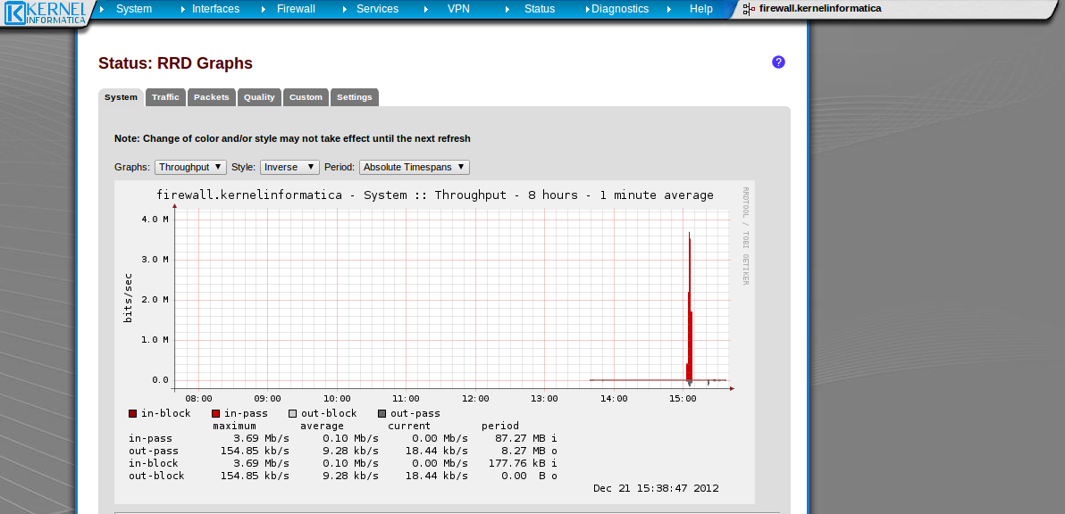Open the Help menu
The height and width of the screenshot is (514, 1065).
click(701, 10)
